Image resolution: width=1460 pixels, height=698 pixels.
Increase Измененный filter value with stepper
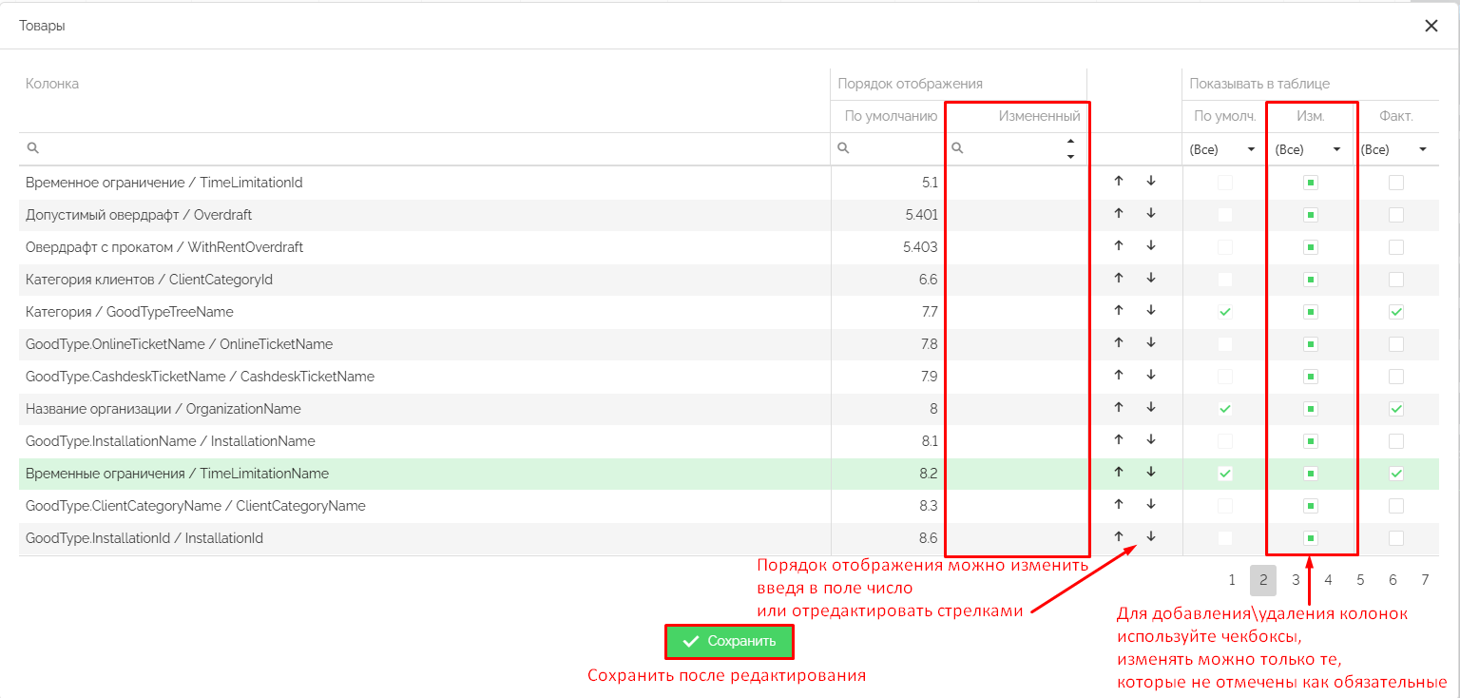(1070, 142)
